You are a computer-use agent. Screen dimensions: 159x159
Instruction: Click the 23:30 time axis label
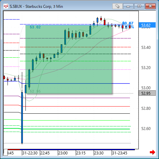[x=99, y=153]
